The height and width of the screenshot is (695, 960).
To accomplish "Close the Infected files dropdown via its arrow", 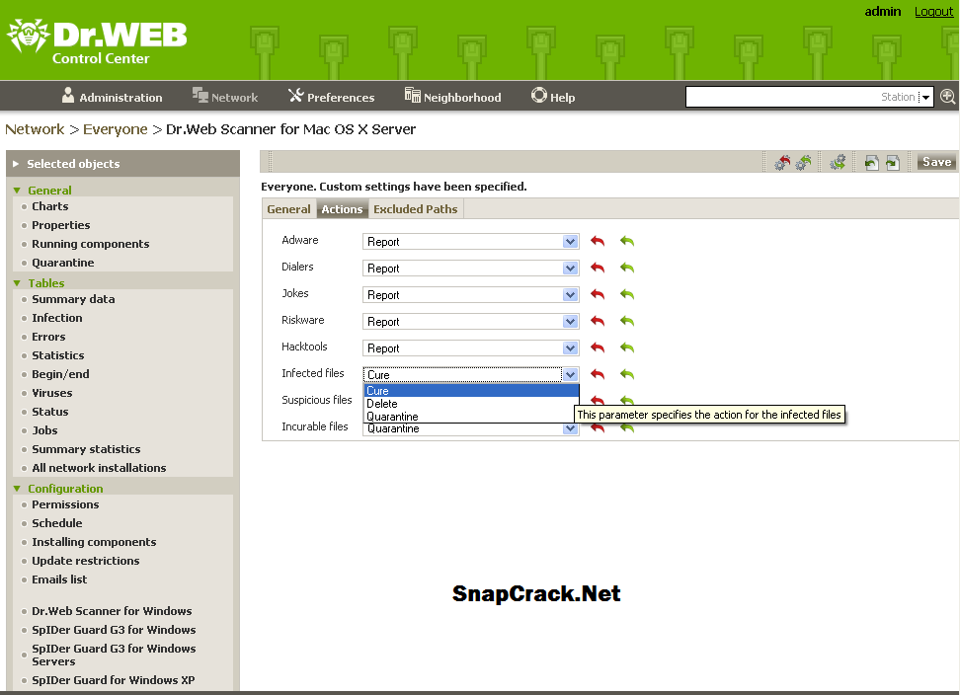I will point(570,374).
